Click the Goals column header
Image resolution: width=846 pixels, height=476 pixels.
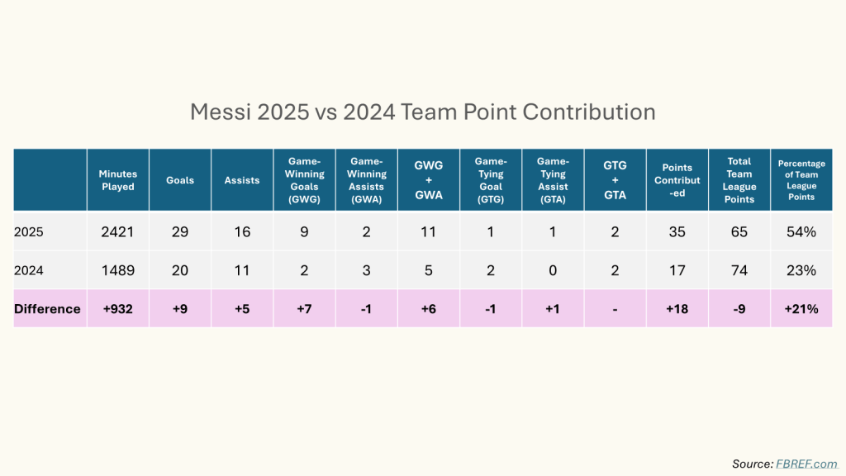(x=180, y=180)
